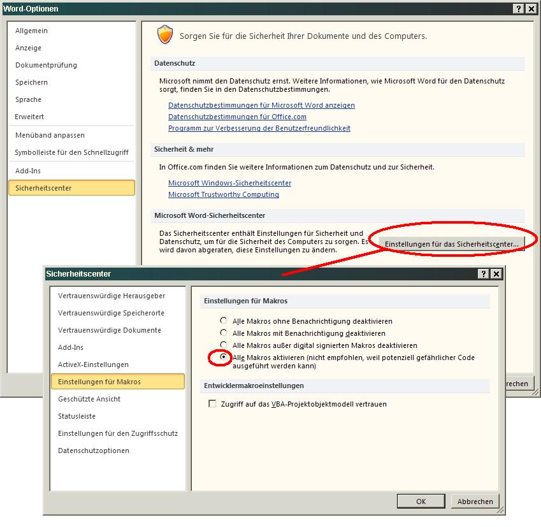Image resolution: width=541 pixels, height=527 pixels.
Task: Follow the 'Datenschutzbestimmungen für Office.com' link
Action: point(237,117)
